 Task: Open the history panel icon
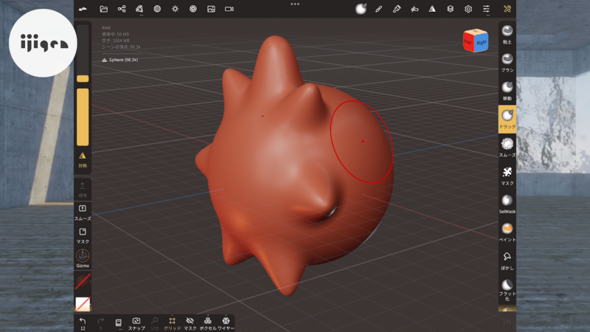click(x=119, y=323)
